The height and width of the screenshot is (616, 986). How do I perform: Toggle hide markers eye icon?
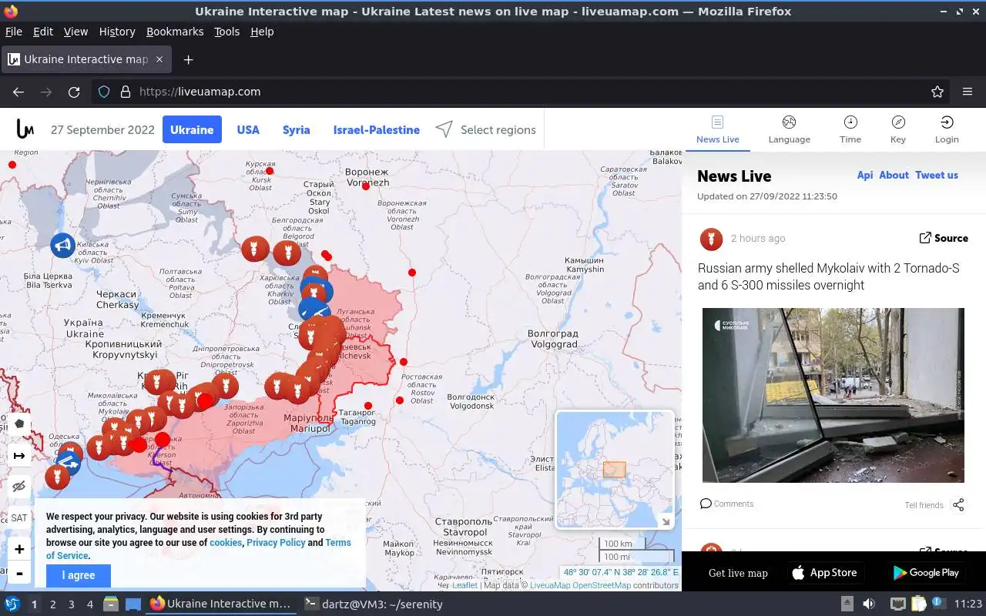(x=19, y=487)
